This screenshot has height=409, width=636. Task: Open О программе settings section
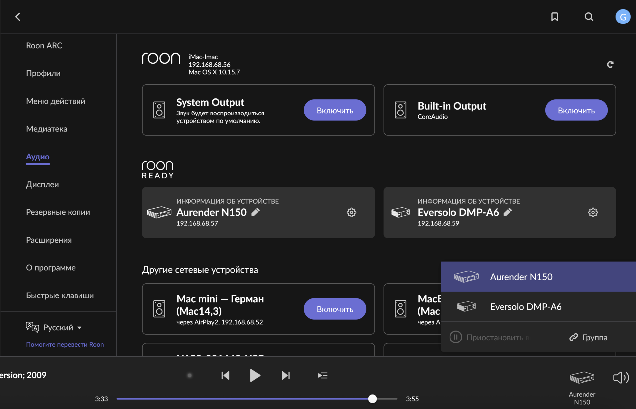point(51,268)
